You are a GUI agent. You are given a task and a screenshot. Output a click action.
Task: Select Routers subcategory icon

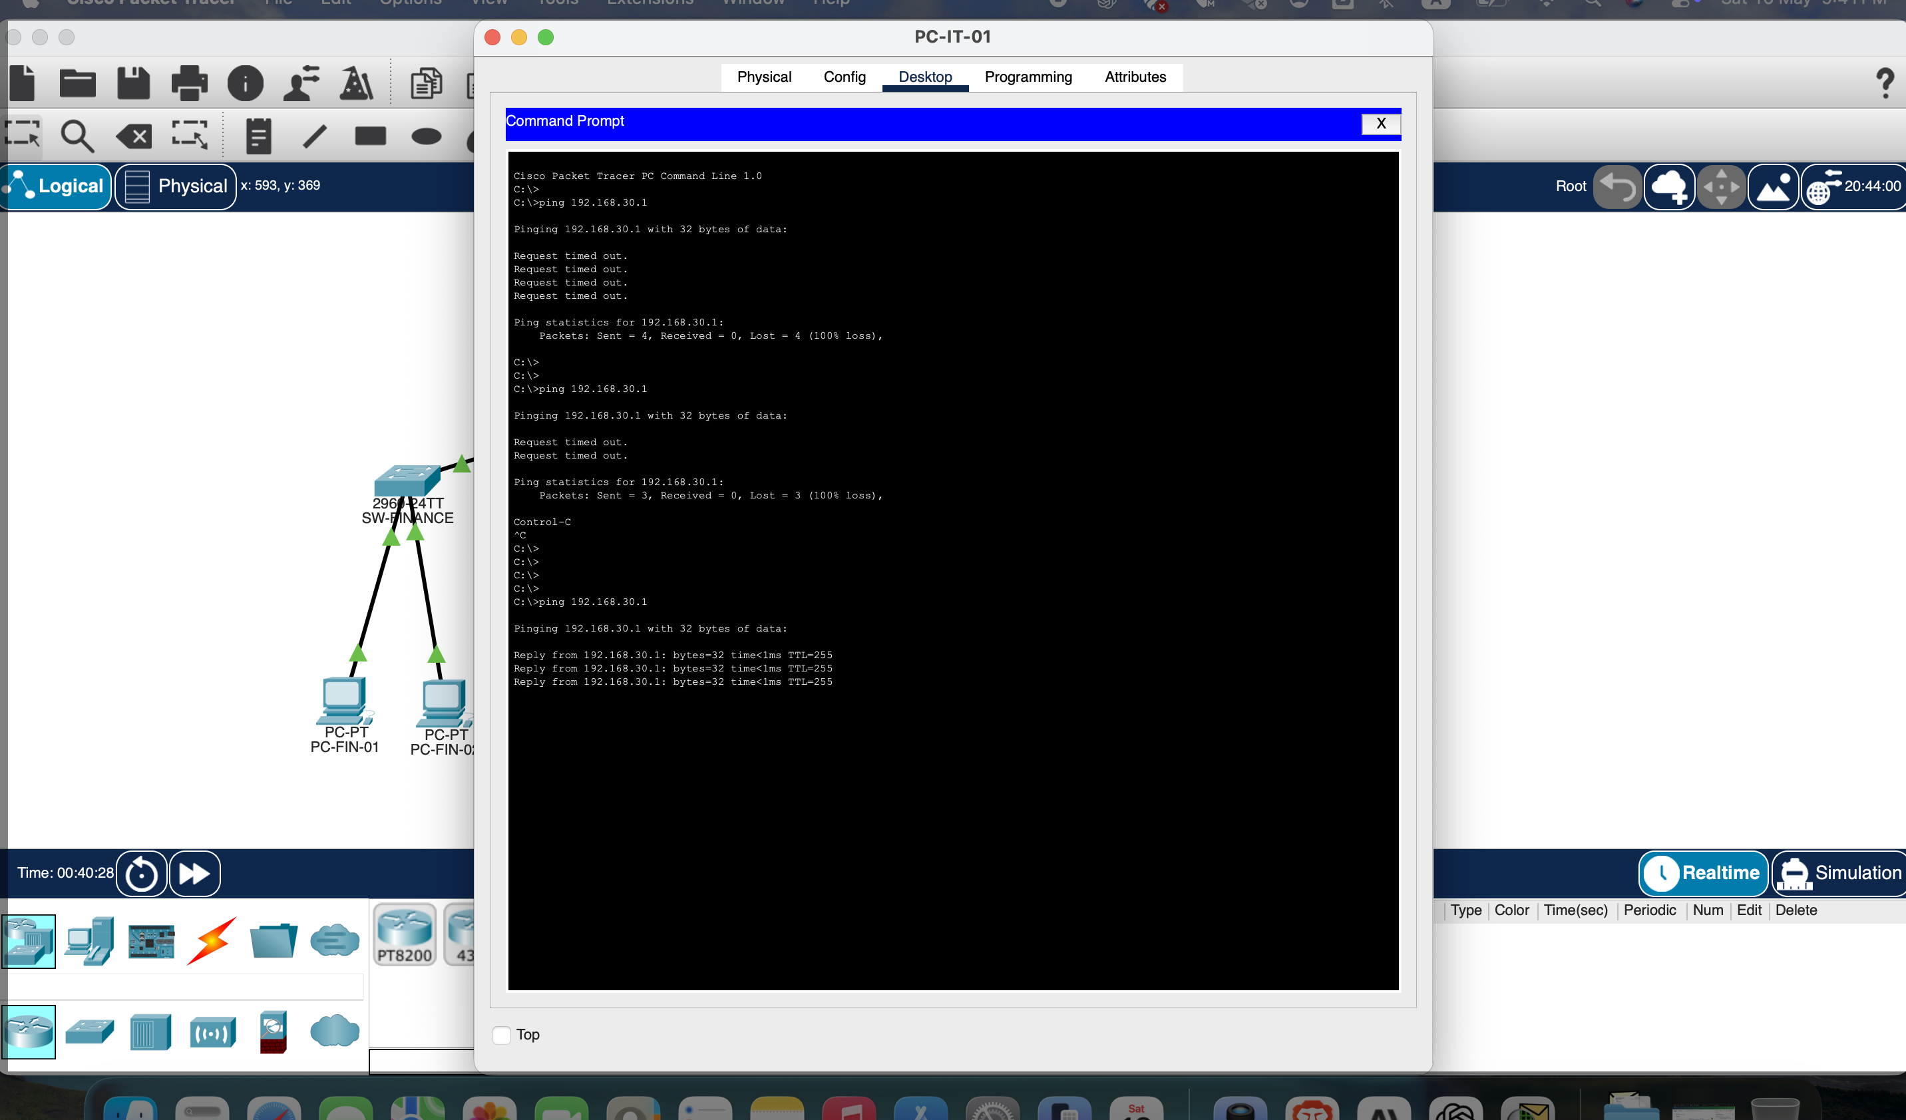click(29, 1032)
